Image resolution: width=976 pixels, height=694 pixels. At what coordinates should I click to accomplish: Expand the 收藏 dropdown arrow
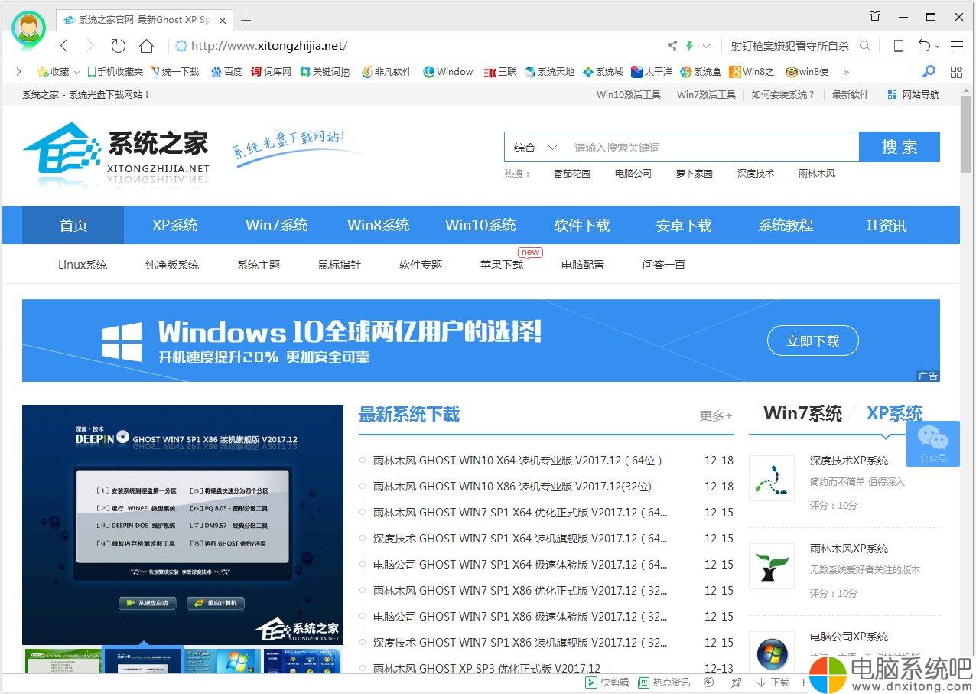click(x=76, y=73)
